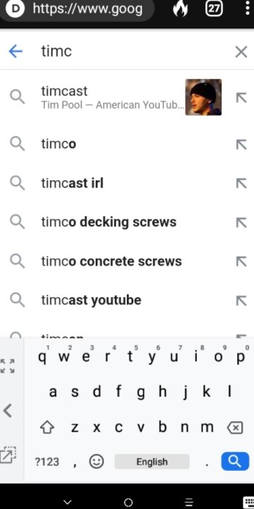The image size is (254, 509).
Task: Open the browser three-dot menu
Action: pos(248,8)
